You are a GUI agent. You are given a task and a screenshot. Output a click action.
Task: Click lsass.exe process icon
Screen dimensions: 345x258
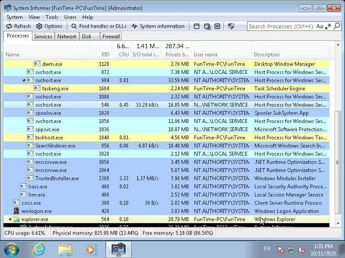[x=23, y=186]
